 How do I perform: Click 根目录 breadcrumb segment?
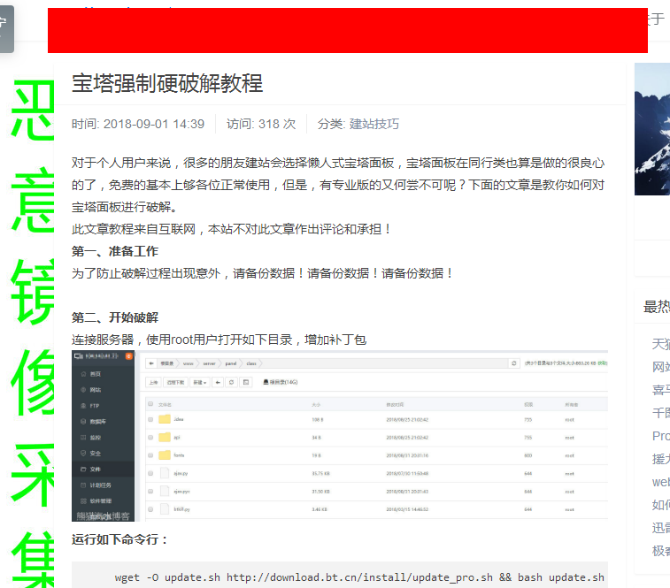click(x=167, y=363)
